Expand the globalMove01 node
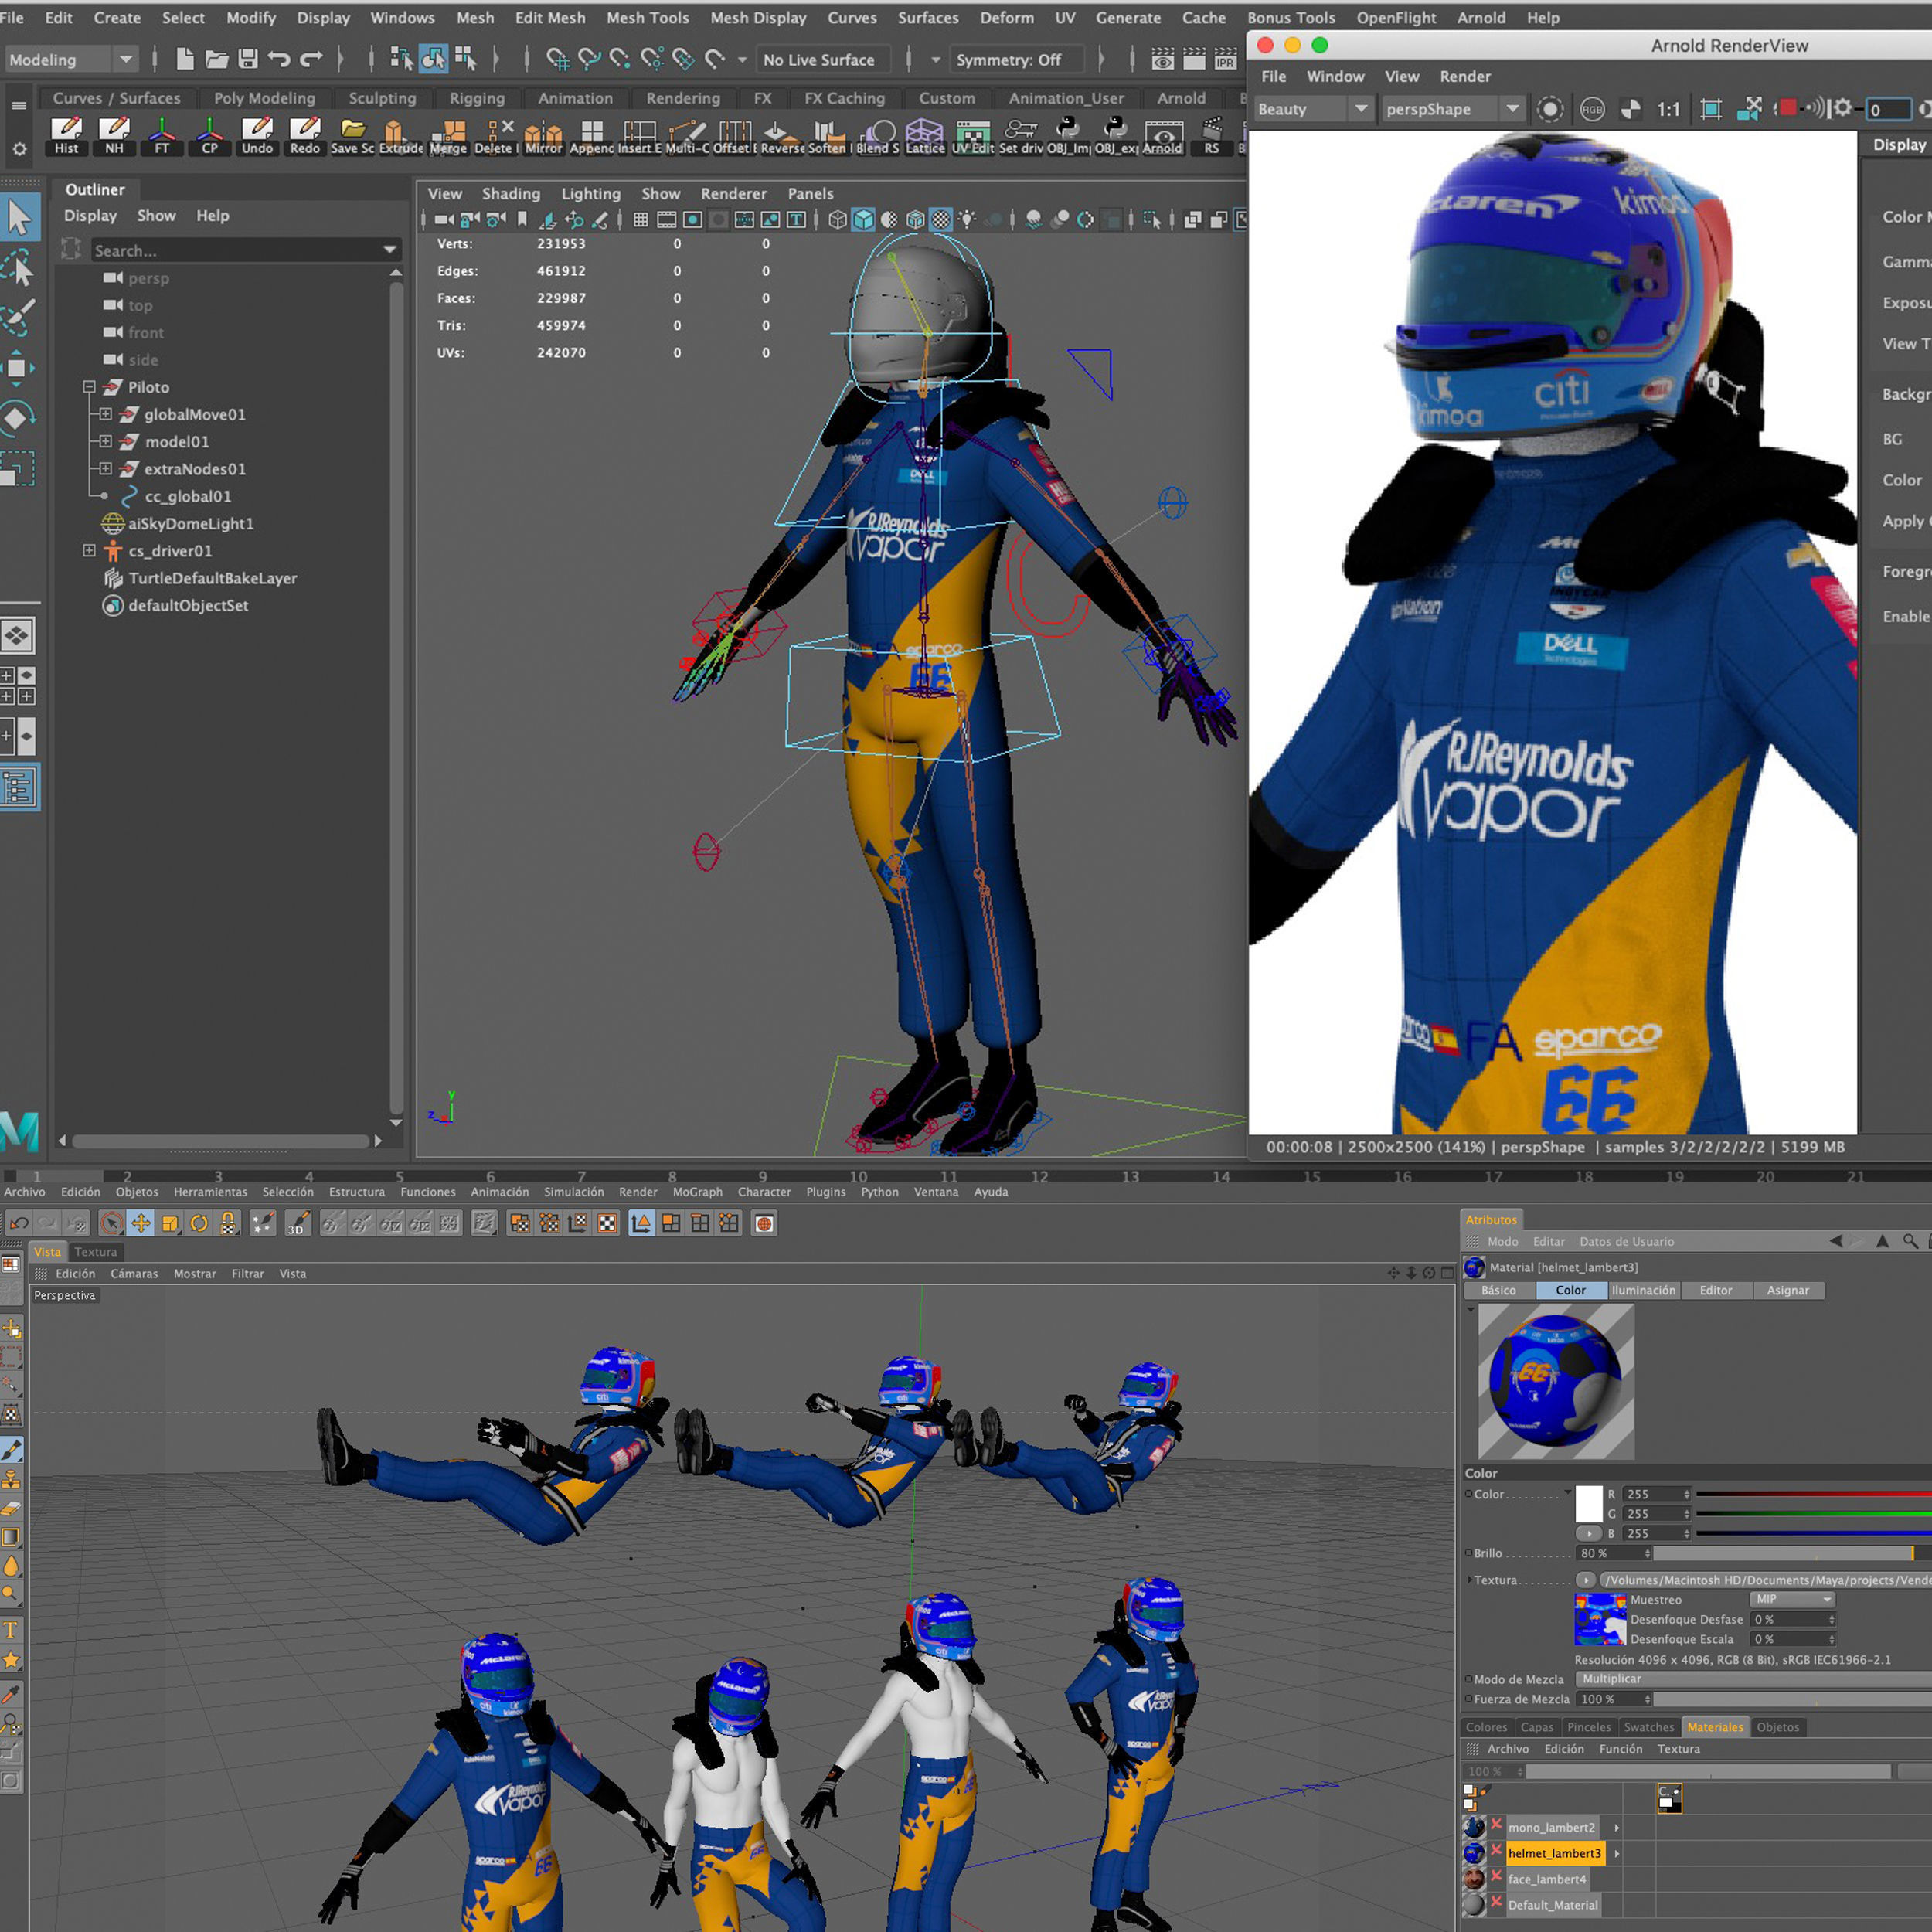 105,414
